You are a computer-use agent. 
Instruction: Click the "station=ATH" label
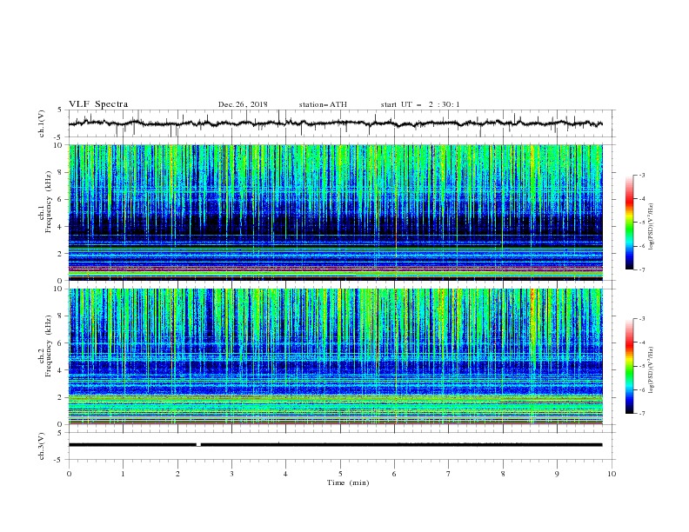click(323, 104)
